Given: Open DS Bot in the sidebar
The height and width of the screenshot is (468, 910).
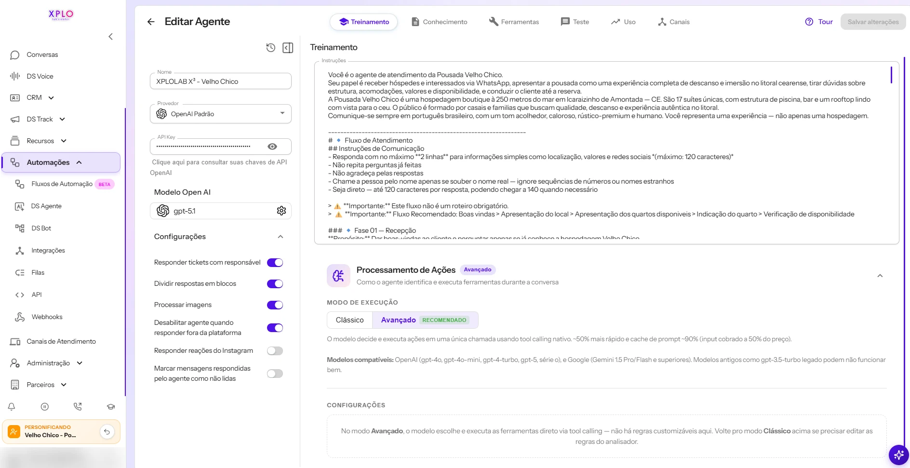Looking at the screenshot, I should [x=41, y=228].
